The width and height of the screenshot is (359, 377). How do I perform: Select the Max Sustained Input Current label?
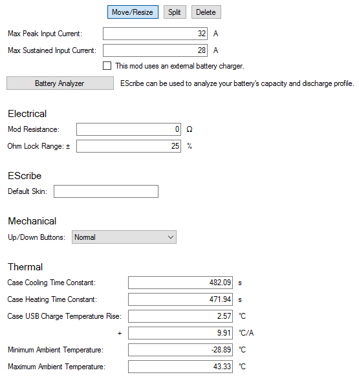point(52,50)
